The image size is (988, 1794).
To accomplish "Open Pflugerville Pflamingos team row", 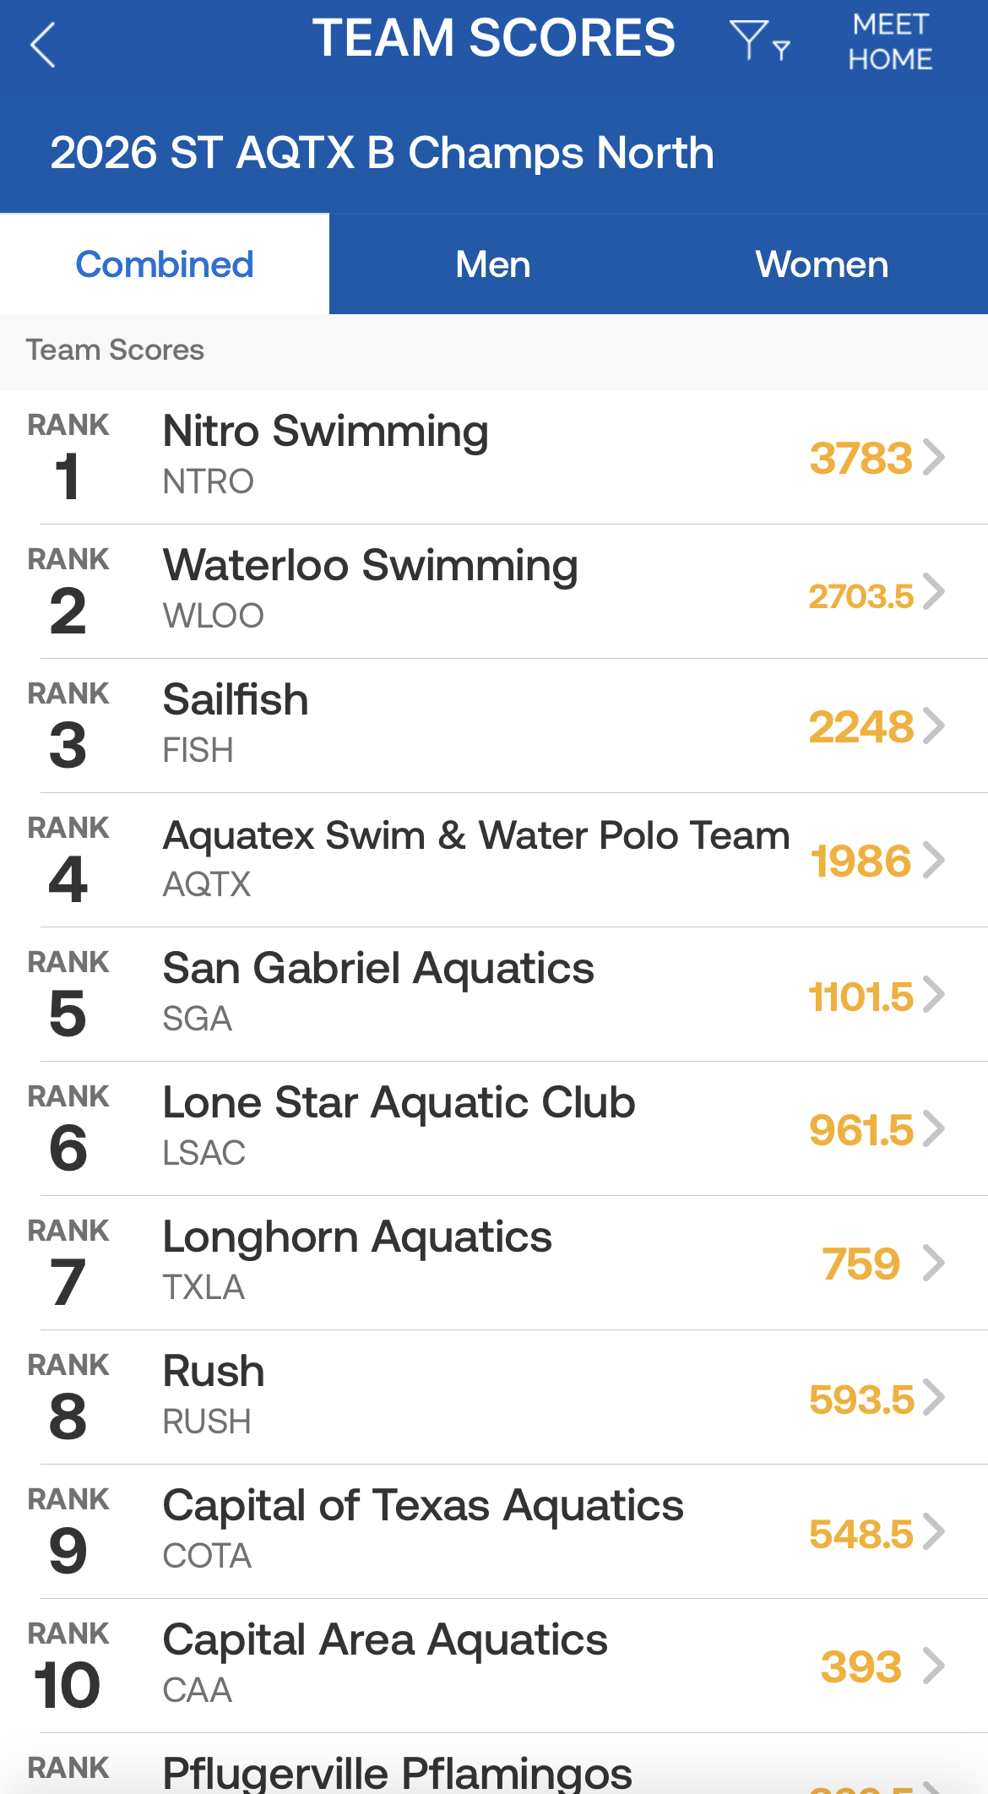I will [397, 1771].
